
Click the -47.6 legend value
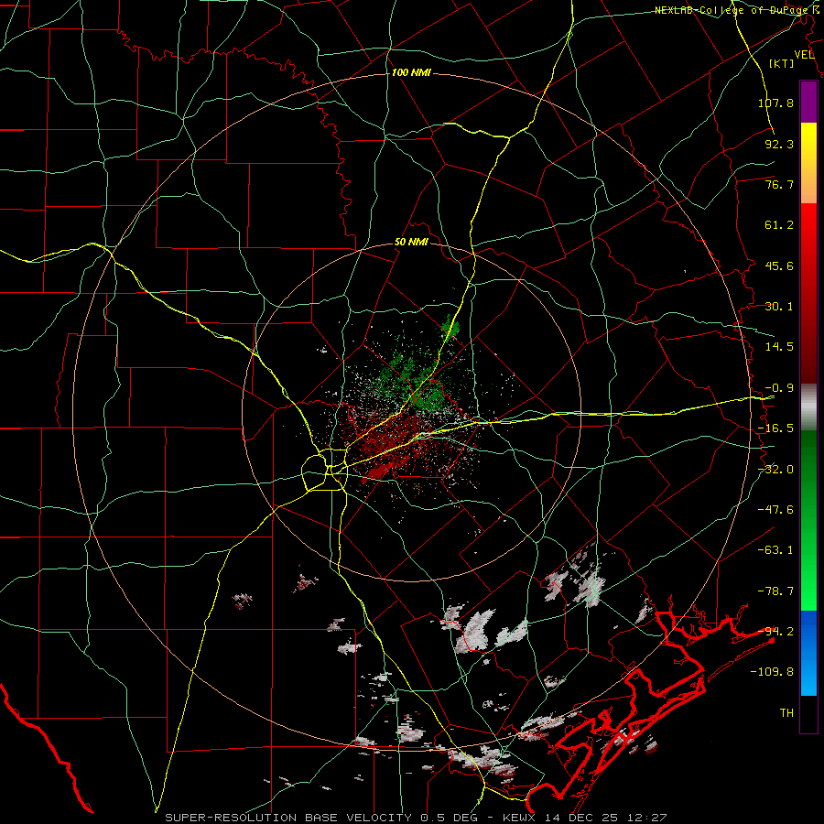click(x=775, y=510)
